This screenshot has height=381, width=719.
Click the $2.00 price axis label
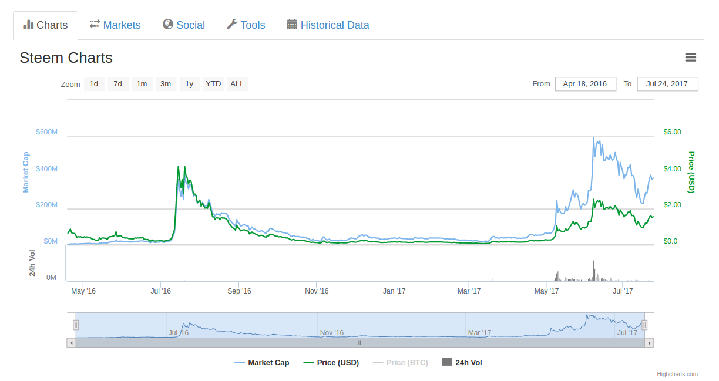click(x=673, y=205)
